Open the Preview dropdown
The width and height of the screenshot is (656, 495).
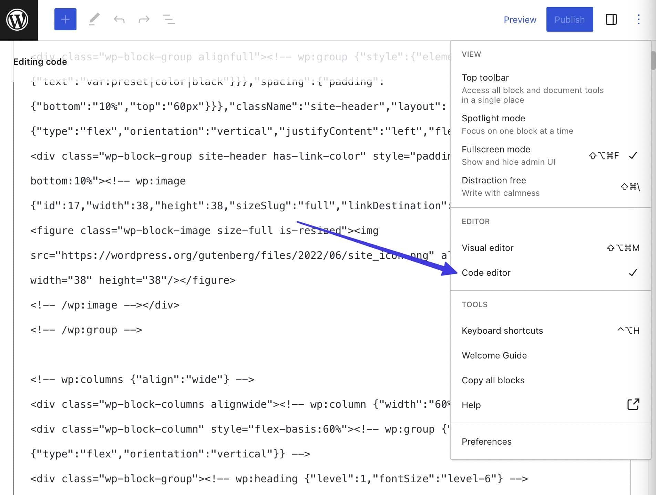pyautogui.click(x=520, y=19)
